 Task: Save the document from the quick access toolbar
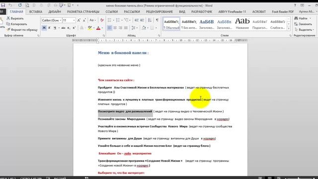(3, 5)
